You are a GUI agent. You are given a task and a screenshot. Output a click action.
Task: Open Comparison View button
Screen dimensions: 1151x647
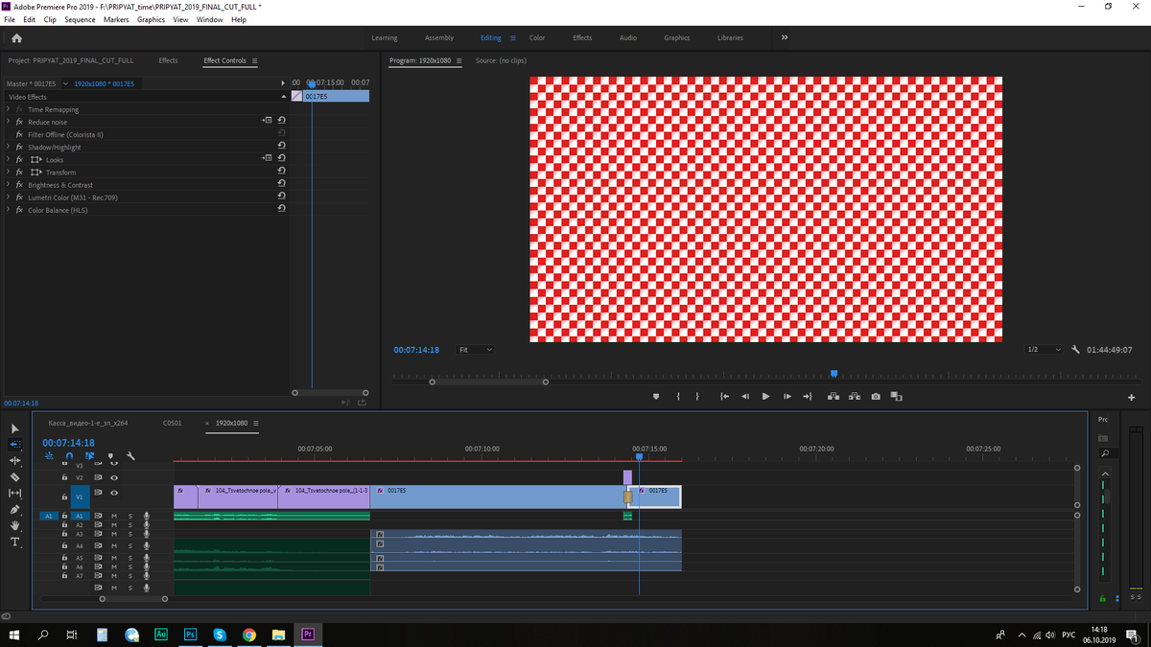point(896,397)
